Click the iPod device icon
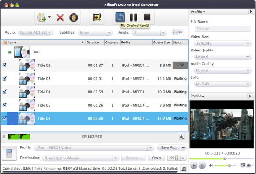 9,153
